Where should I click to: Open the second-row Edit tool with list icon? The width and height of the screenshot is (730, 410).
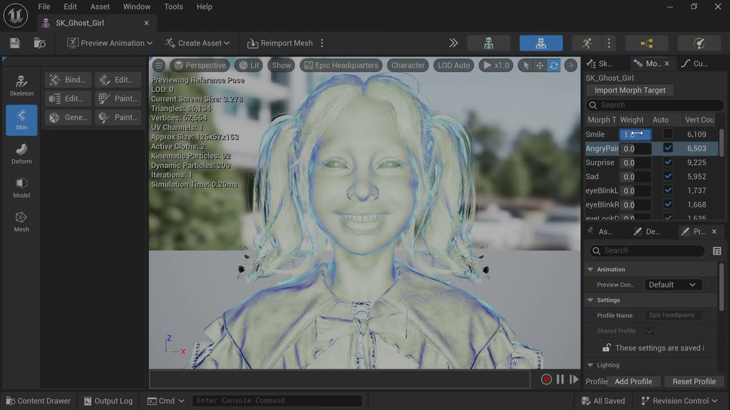(x=68, y=99)
